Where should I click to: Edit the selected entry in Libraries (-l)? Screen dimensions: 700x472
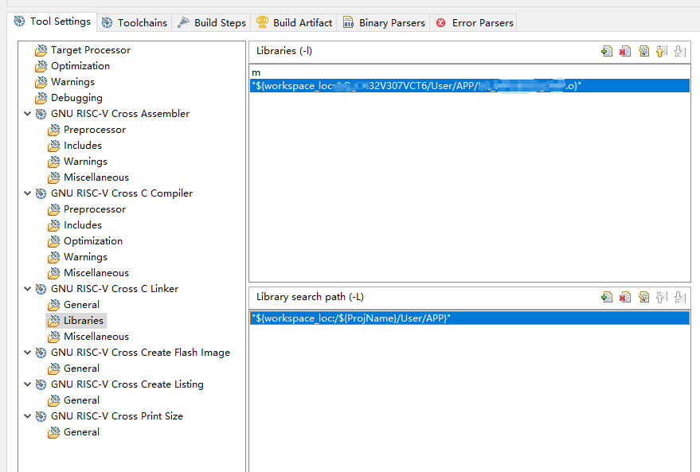[643, 52]
